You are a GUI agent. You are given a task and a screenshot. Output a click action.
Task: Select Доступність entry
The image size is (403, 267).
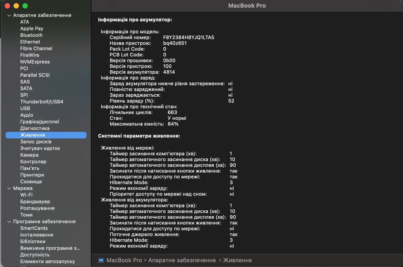point(35,255)
